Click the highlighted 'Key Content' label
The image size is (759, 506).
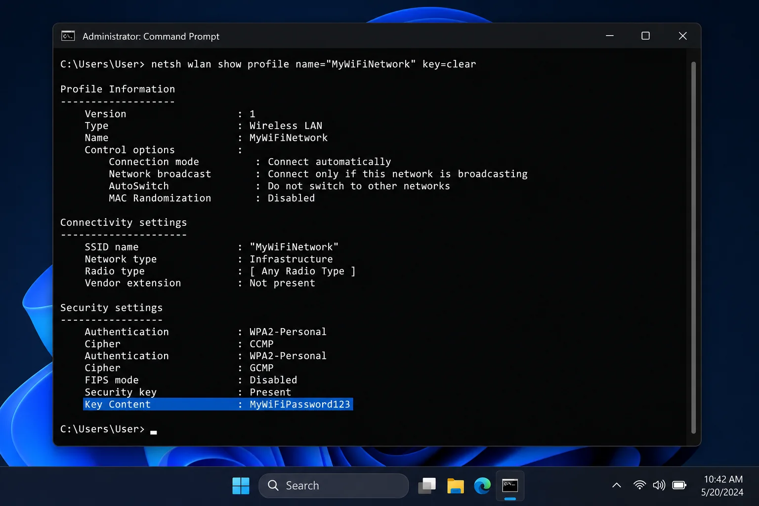tap(118, 404)
